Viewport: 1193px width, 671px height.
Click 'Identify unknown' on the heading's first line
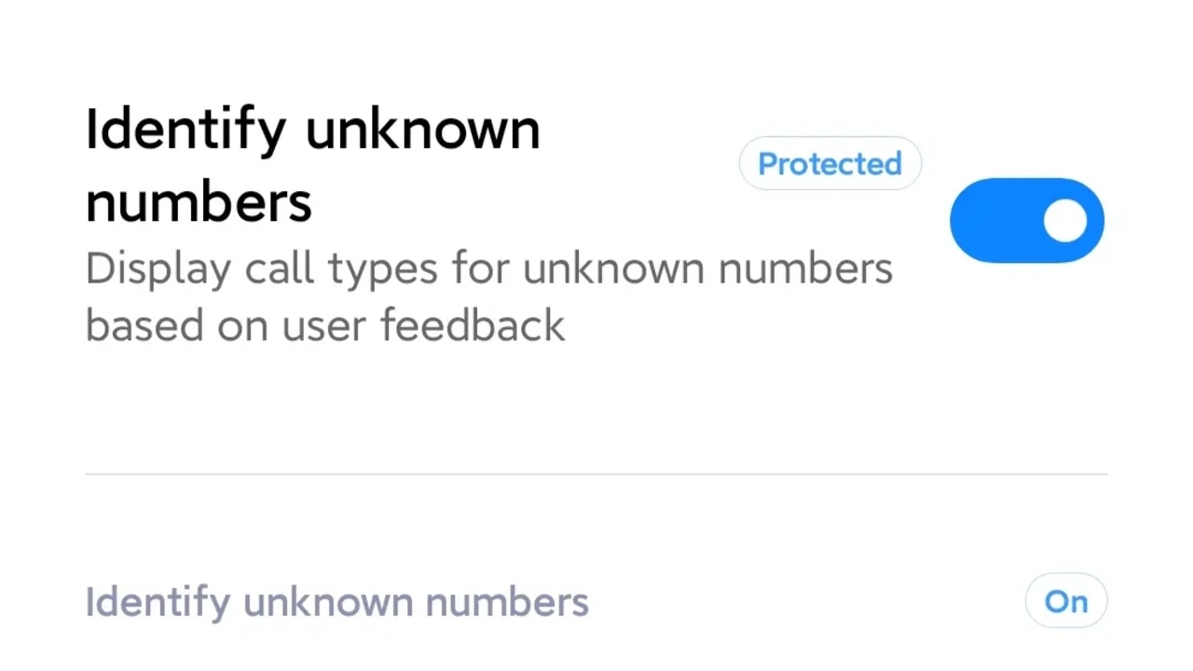pos(312,130)
